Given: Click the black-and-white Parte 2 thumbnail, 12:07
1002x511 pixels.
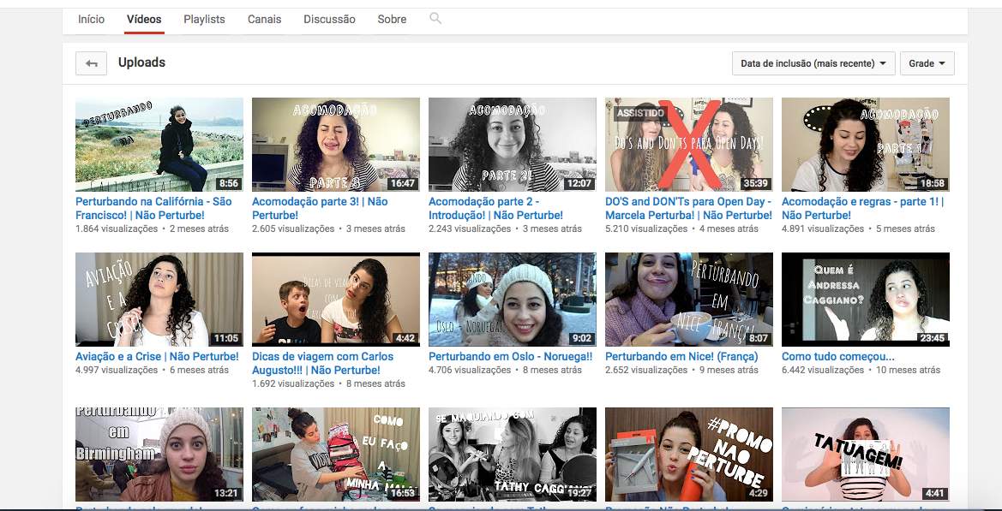Looking at the screenshot, I should tap(512, 145).
